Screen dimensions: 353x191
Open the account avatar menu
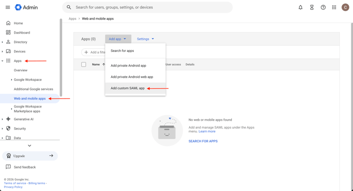pyautogui.click(x=345, y=7)
